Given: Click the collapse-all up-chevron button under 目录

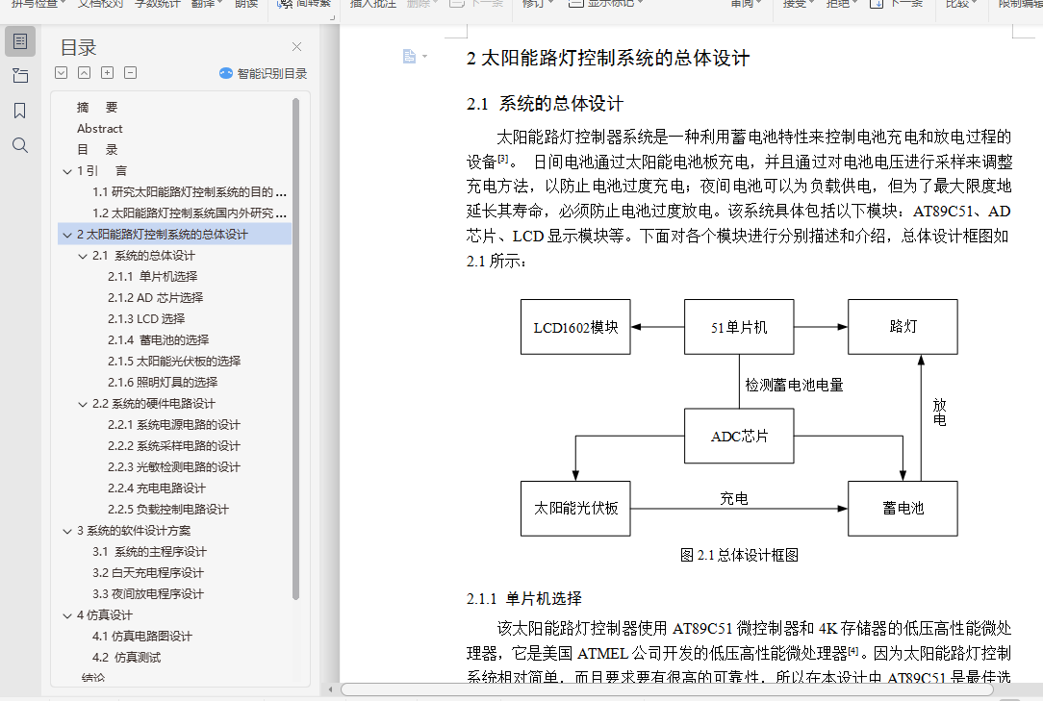Looking at the screenshot, I should [84, 73].
